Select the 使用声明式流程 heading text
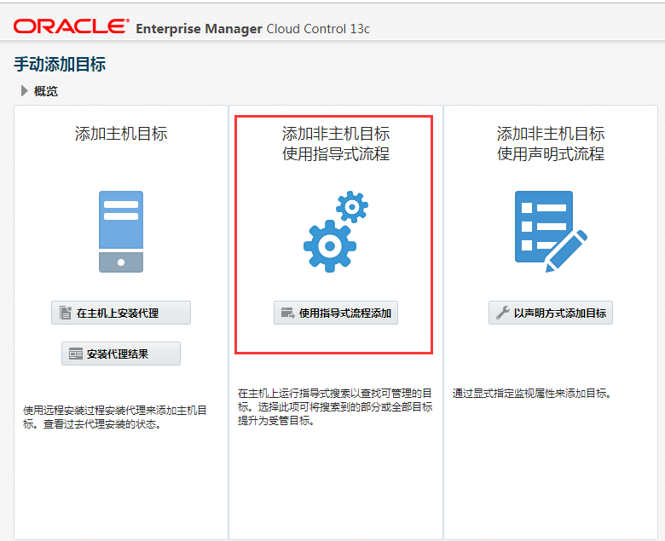Image resolution: width=665 pixels, height=541 pixels. [551, 154]
